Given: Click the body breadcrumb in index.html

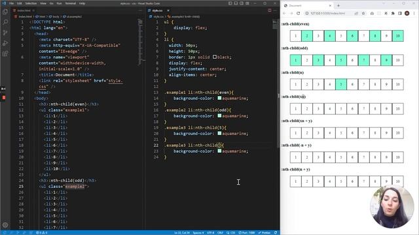Looking at the screenshot, I should (x=54, y=16).
